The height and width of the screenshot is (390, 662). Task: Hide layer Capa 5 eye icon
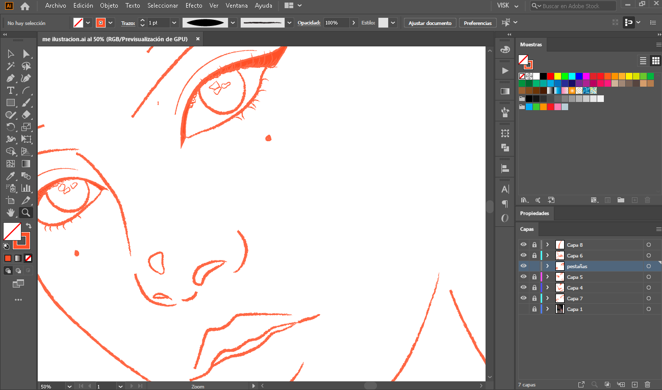(x=523, y=277)
